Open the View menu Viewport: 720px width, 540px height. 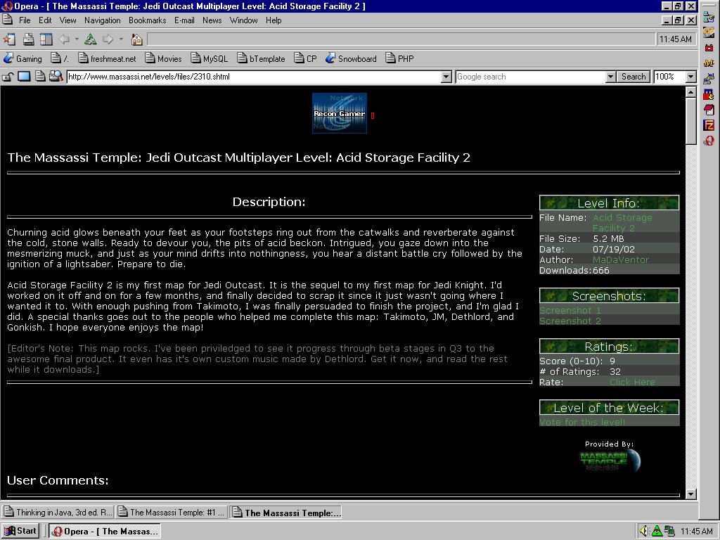[x=68, y=20]
